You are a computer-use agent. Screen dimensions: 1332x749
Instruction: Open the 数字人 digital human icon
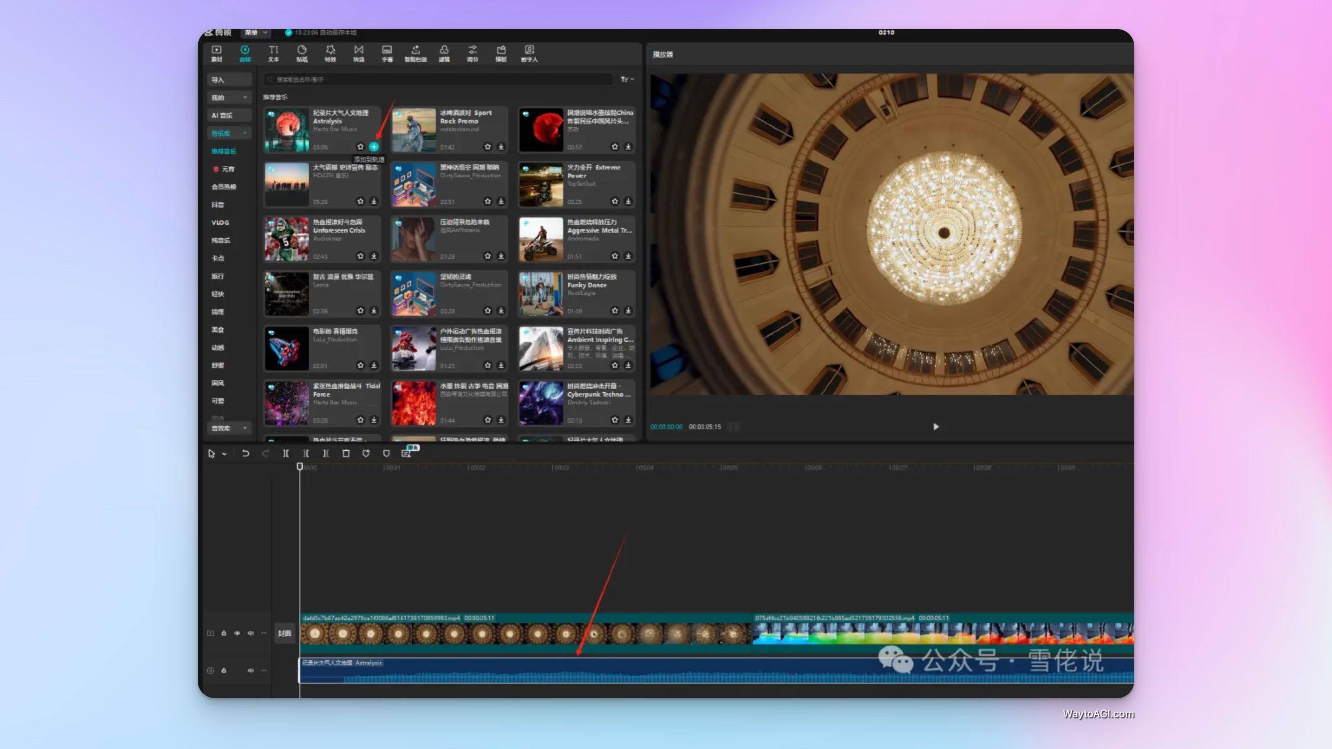[529, 53]
